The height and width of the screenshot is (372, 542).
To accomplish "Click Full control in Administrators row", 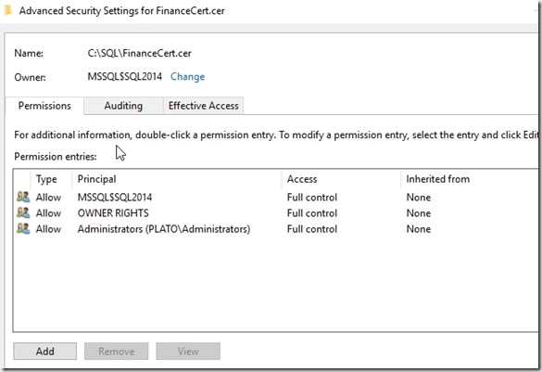I will pos(312,229).
